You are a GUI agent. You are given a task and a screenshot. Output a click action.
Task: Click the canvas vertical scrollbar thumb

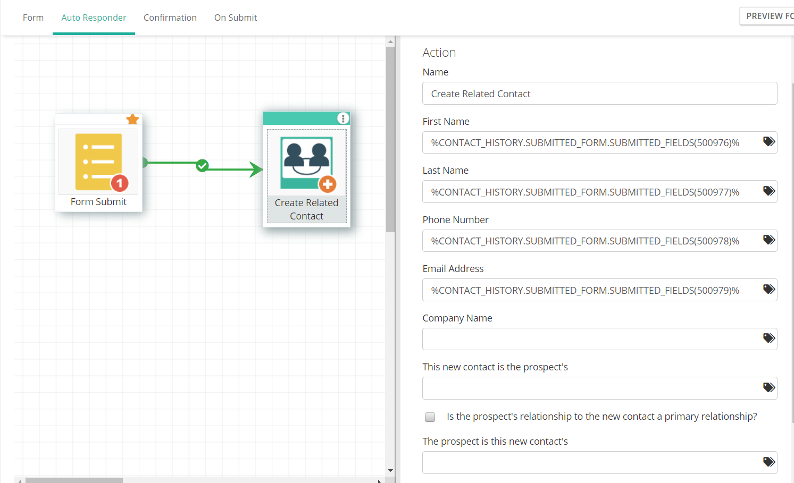point(390,139)
